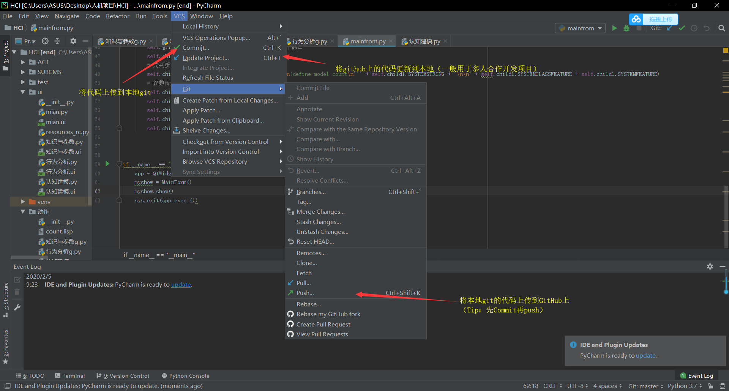Choose Branches... in the Git submenu
The height and width of the screenshot is (391, 729).
pos(356,192)
